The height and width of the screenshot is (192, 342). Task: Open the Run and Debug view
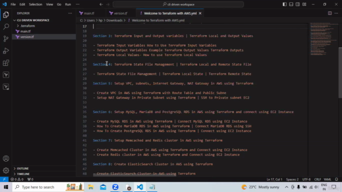(6, 51)
